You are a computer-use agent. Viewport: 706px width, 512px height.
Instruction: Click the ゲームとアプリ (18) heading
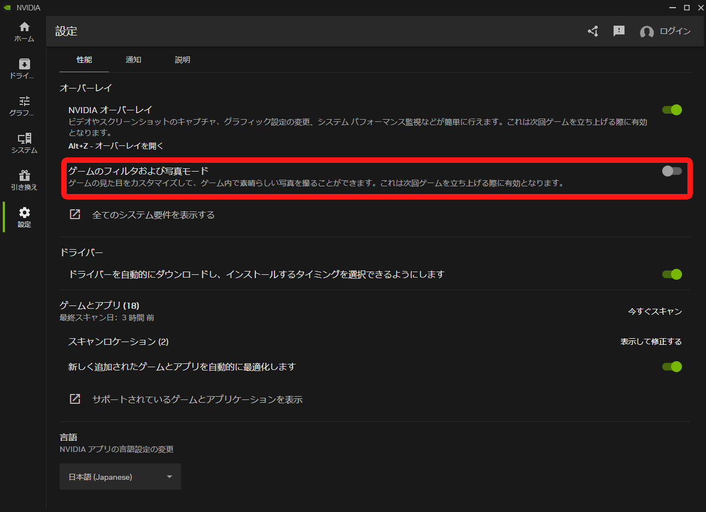click(x=100, y=305)
